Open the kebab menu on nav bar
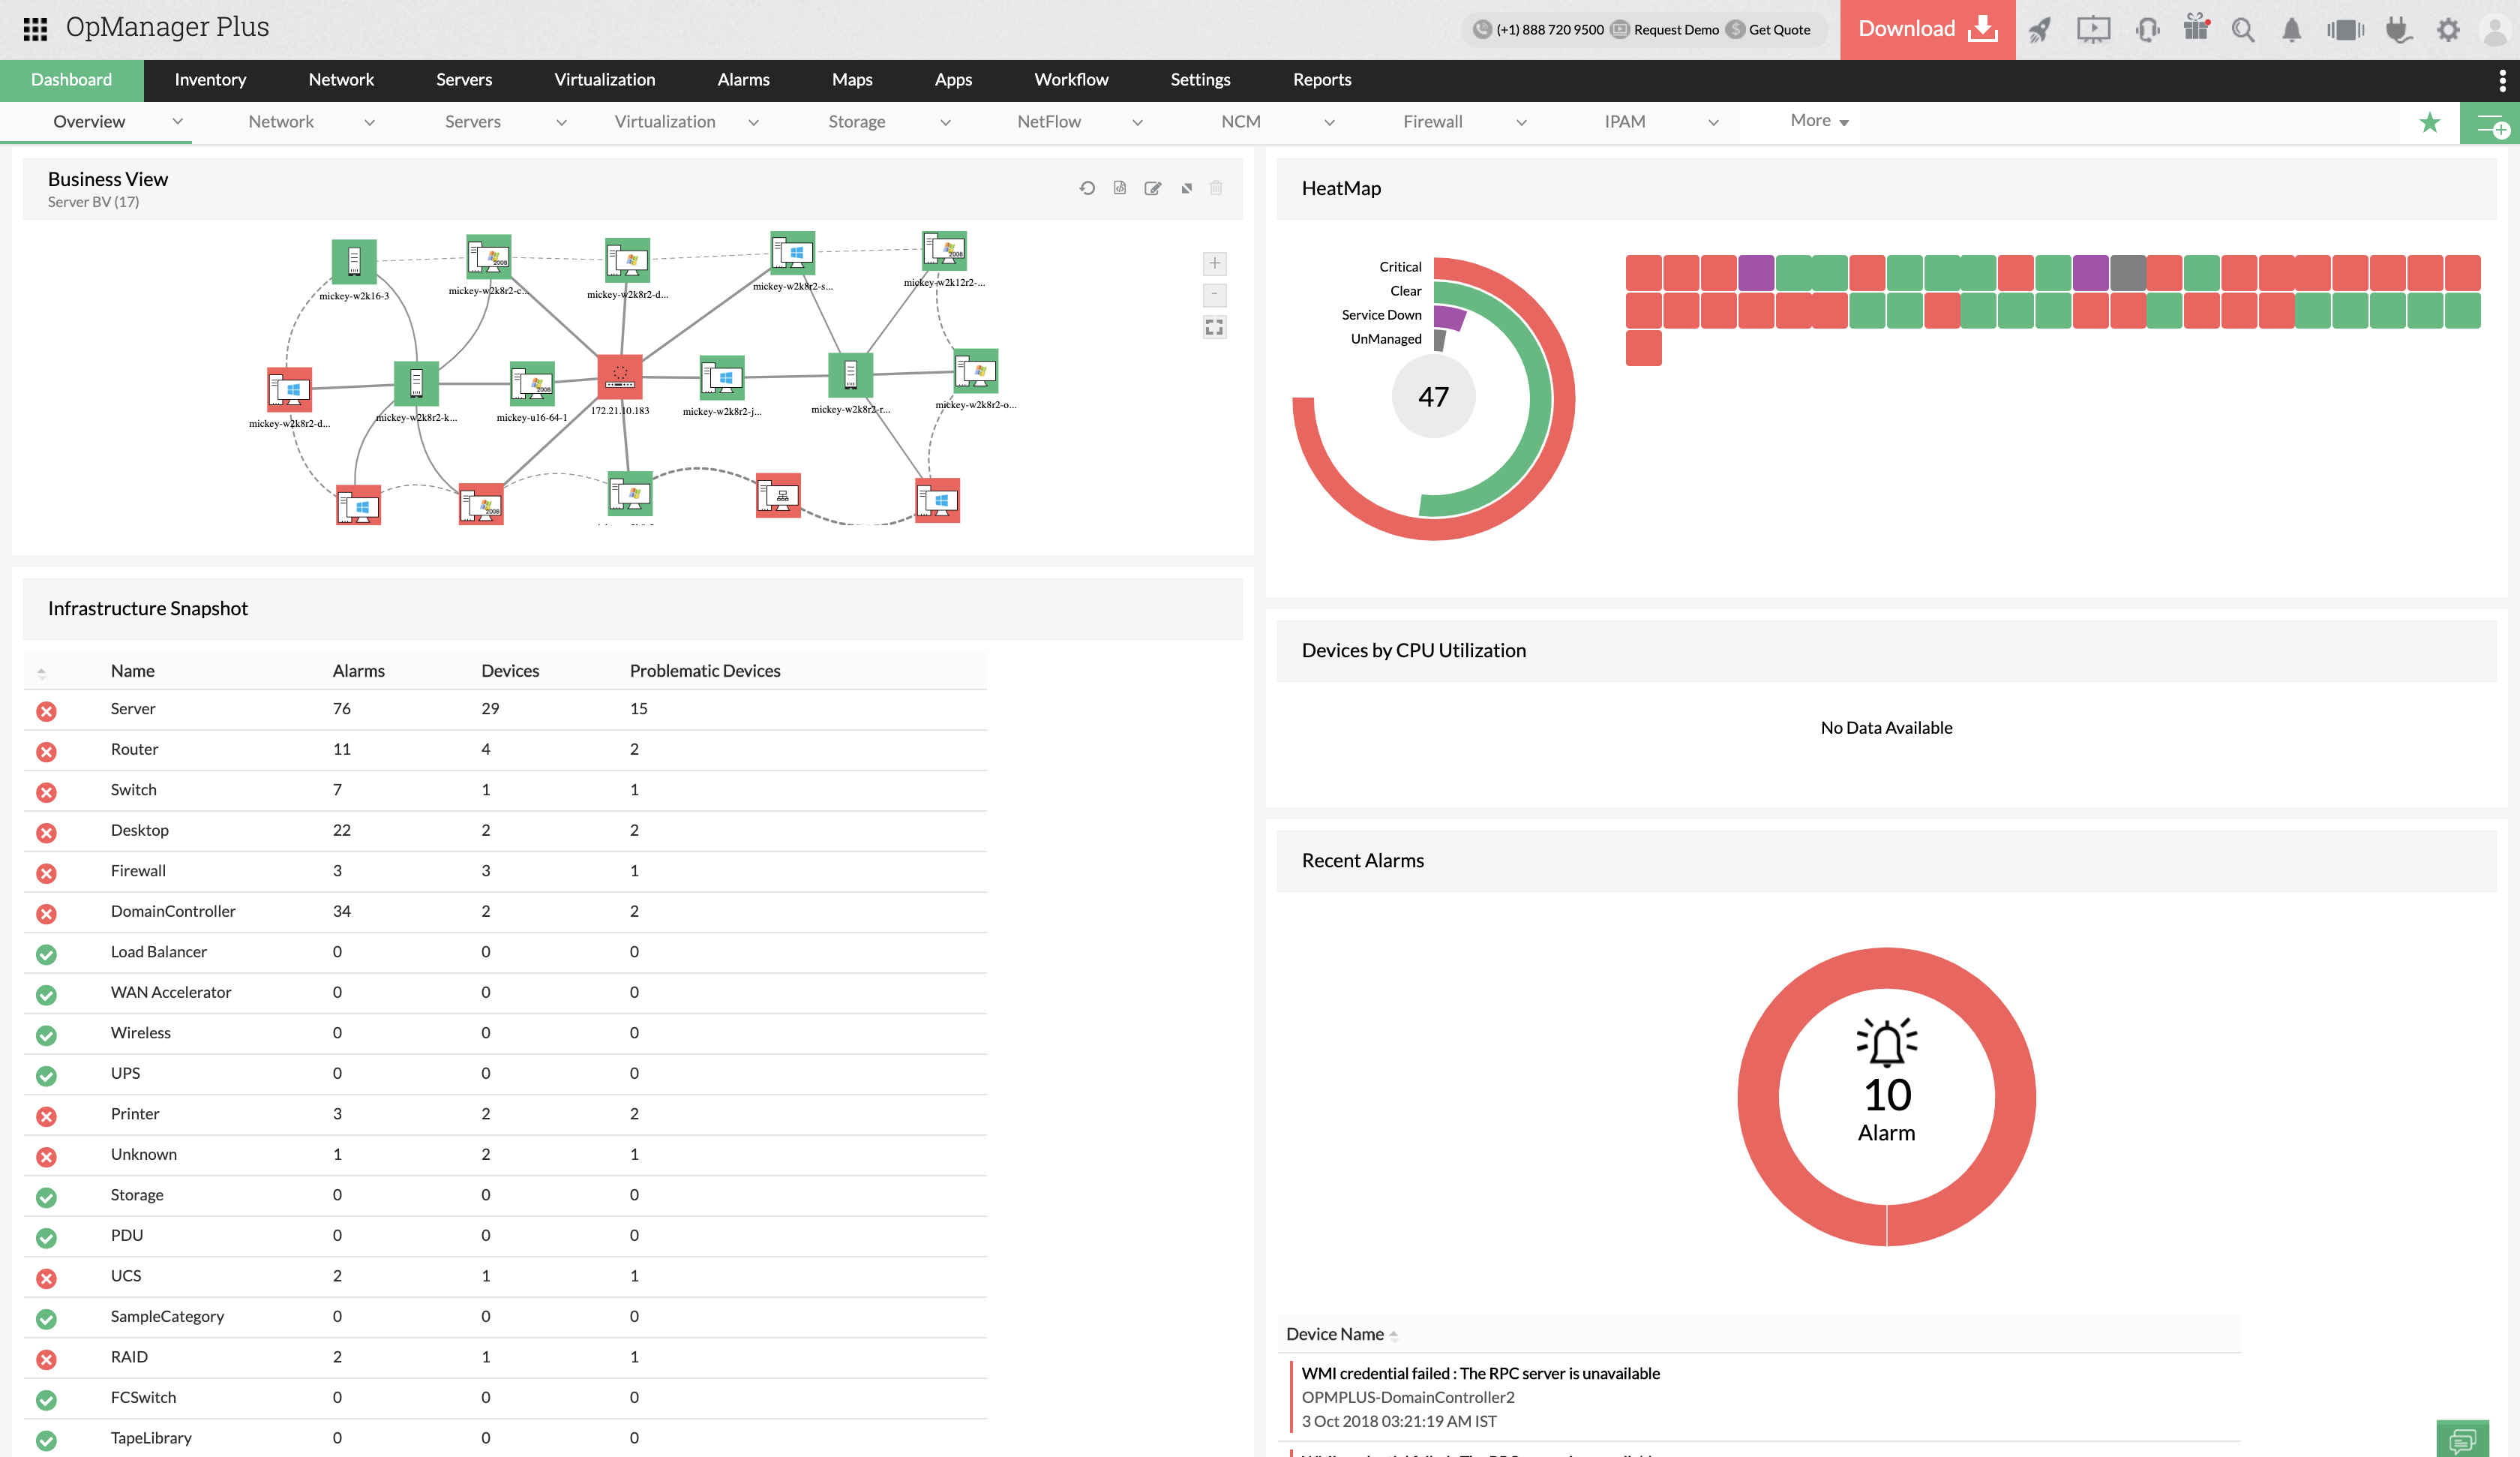 tap(2502, 80)
